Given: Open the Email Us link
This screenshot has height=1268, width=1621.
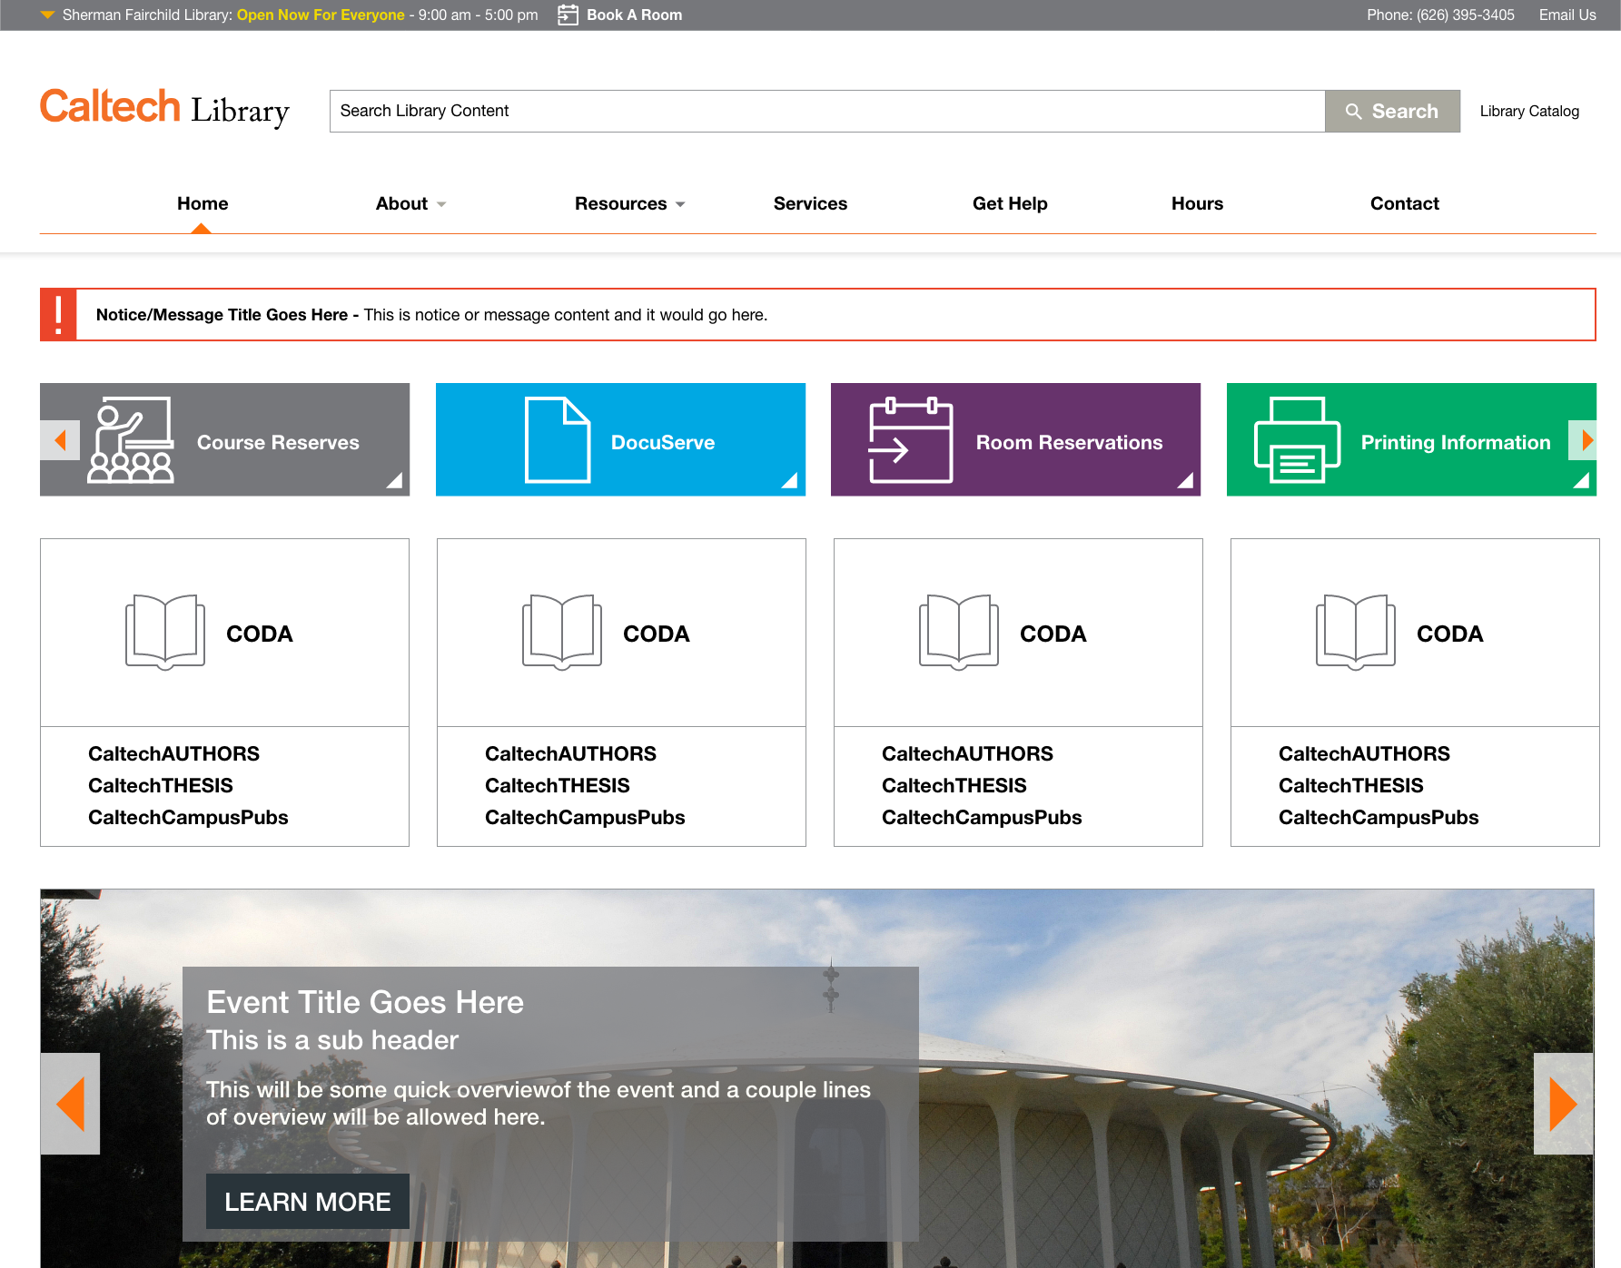Looking at the screenshot, I should tap(1567, 15).
